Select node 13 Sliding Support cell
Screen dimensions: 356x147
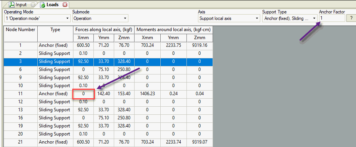pos(55,110)
